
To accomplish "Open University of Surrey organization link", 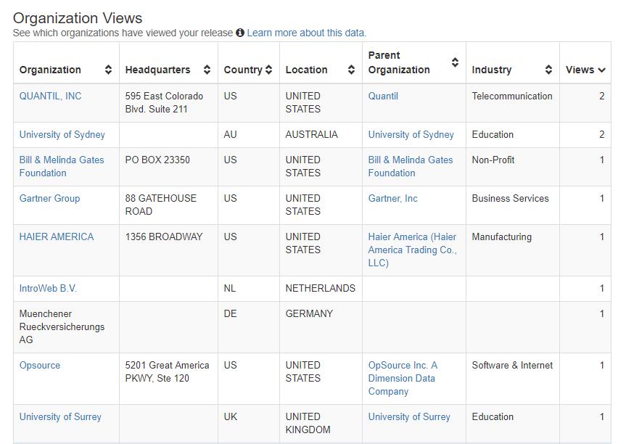I will click(60, 417).
